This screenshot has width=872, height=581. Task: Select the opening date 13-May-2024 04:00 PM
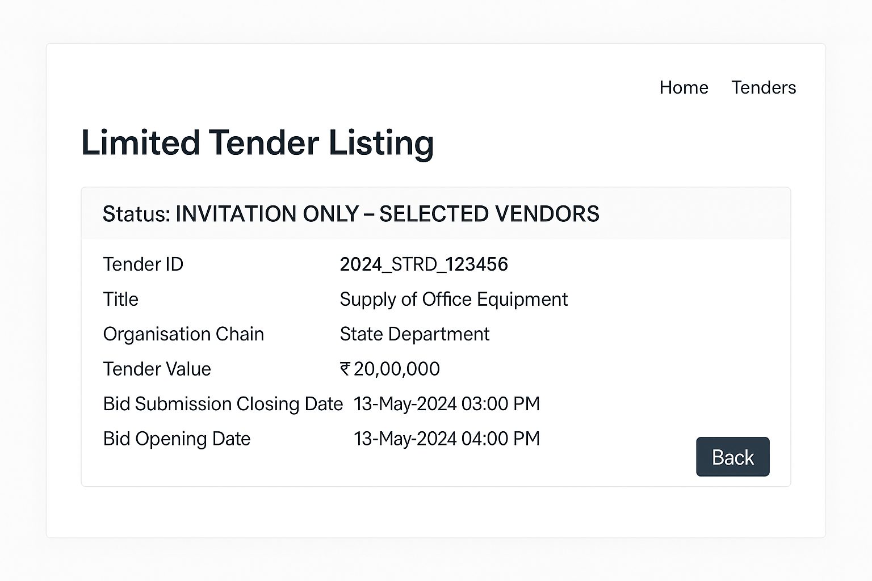447,439
